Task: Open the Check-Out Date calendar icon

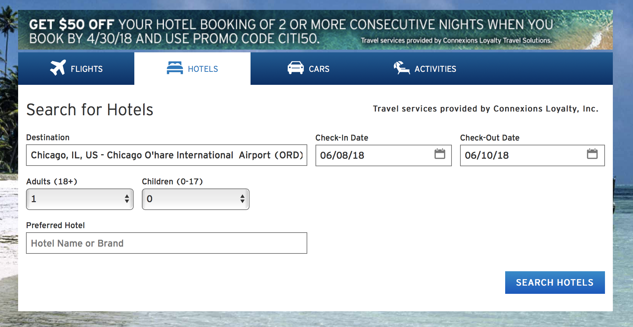Action: [592, 154]
